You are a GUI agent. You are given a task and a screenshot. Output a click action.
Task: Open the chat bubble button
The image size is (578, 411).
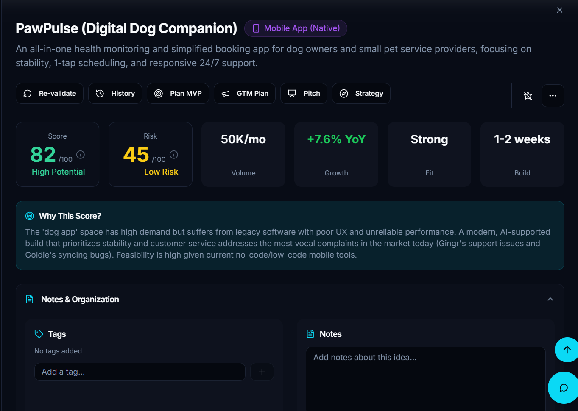point(563,388)
